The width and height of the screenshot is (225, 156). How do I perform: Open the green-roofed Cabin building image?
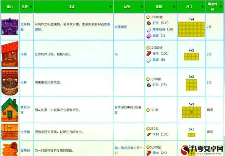(10, 110)
